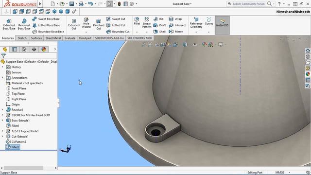Viewport: 311px width, 175px height.
Task: Choose the Swept Cut command
Action: pos(116,19)
